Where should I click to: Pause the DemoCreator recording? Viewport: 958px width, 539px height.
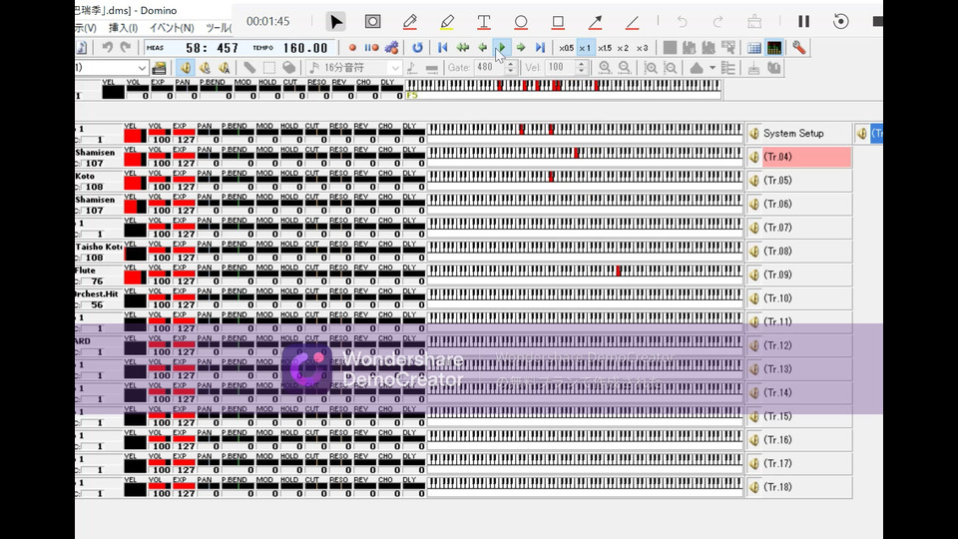point(804,21)
